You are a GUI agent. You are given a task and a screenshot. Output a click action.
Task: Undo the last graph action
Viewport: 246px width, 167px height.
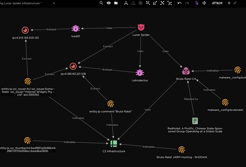pyautogui.click(x=179, y=3)
